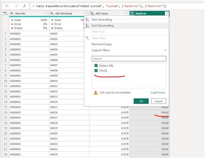This screenshot has width=205, height=158.
Task: Toggle the (Select All) checkbox
Action: (x=96, y=66)
